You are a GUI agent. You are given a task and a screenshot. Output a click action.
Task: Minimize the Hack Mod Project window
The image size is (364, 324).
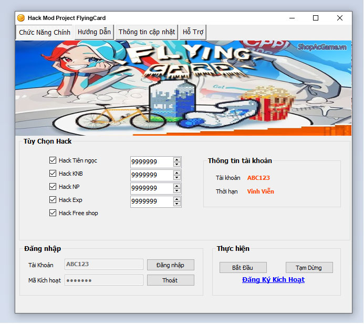[292, 18]
